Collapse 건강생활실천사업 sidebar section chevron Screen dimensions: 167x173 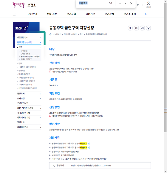41,43
